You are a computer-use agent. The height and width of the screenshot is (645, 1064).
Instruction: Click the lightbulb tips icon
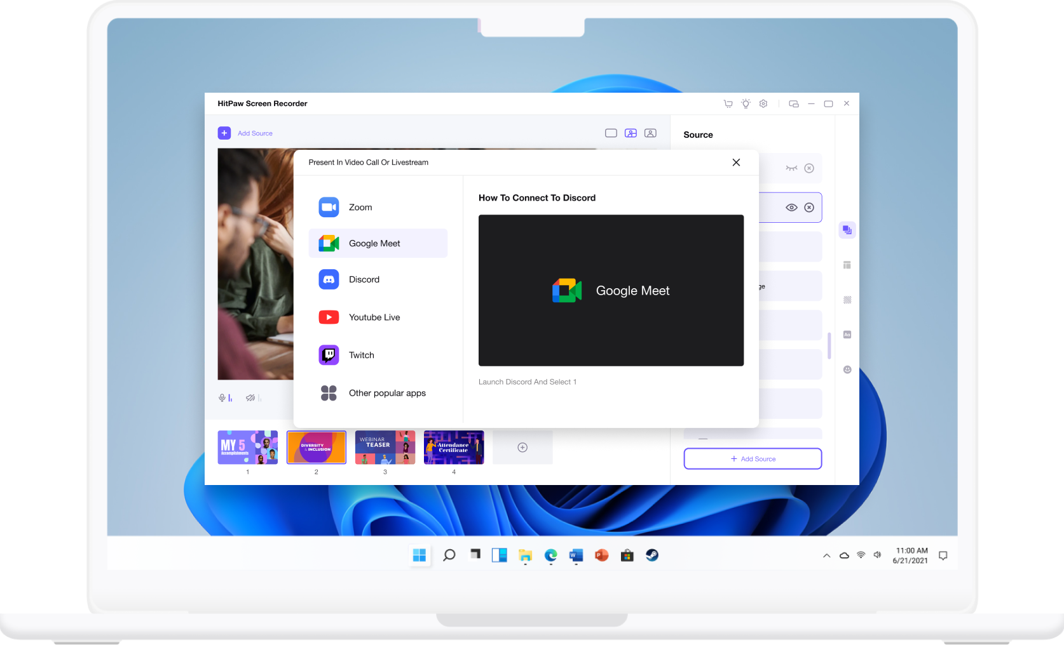[x=746, y=103]
